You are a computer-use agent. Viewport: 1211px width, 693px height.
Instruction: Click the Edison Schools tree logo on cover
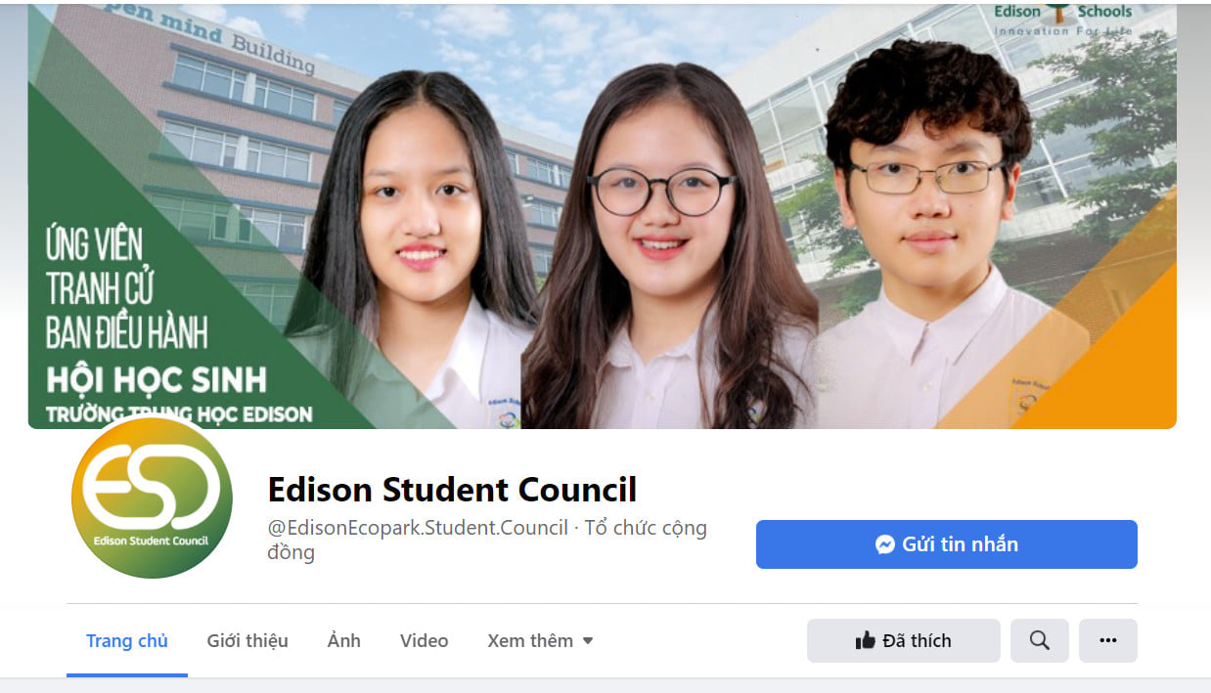(1061, 19)
